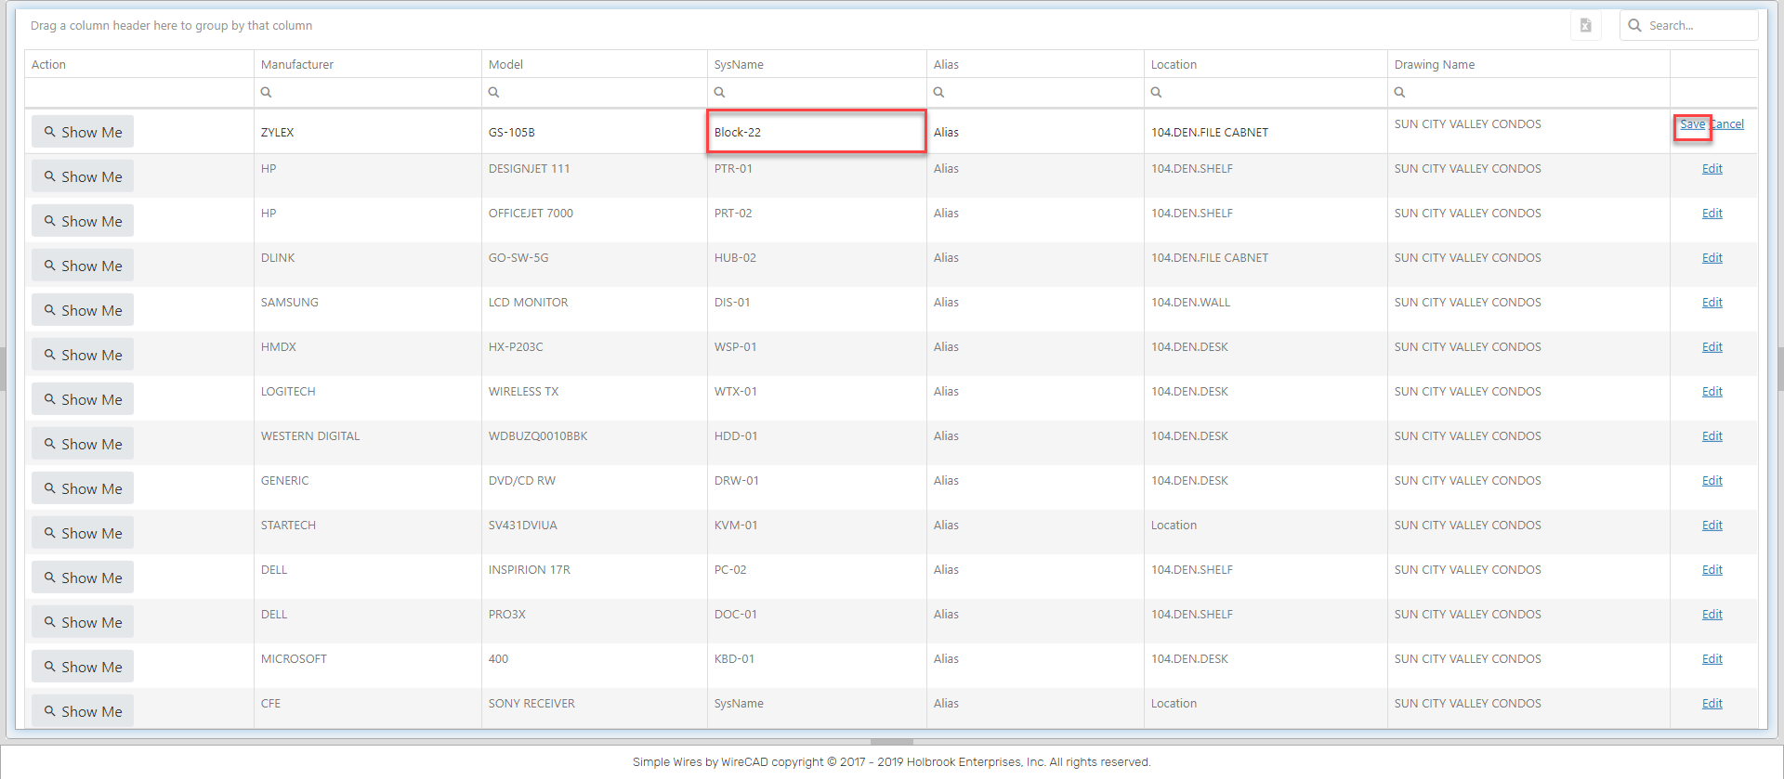Edit the LOGITECH WIRELESS TX row
1784x779 pixels.
(x=1712, y=392)
